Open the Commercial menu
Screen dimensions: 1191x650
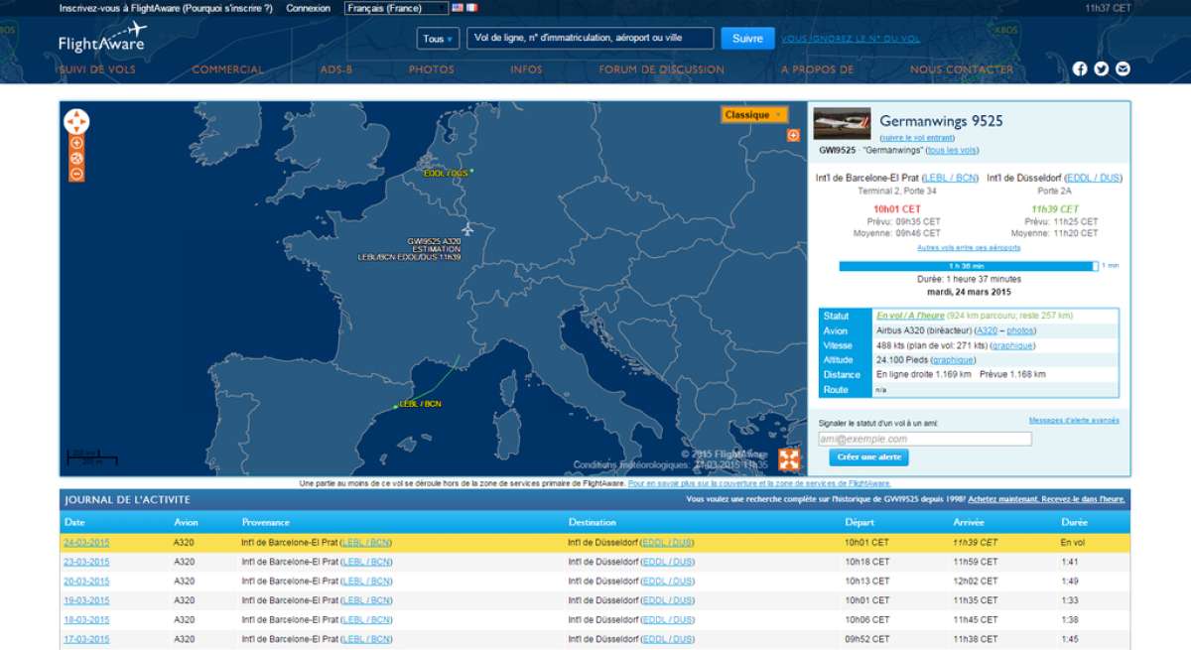pos(228,69)
